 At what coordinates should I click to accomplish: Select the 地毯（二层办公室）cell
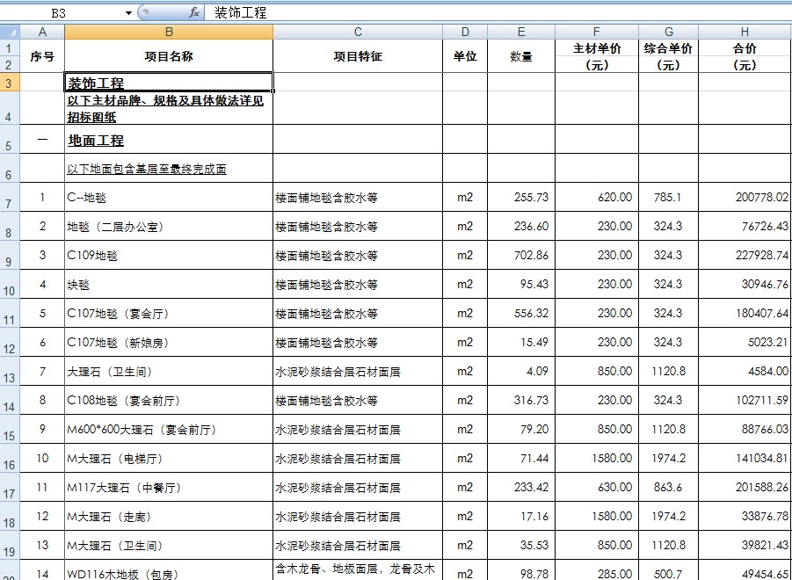point(169,226)
